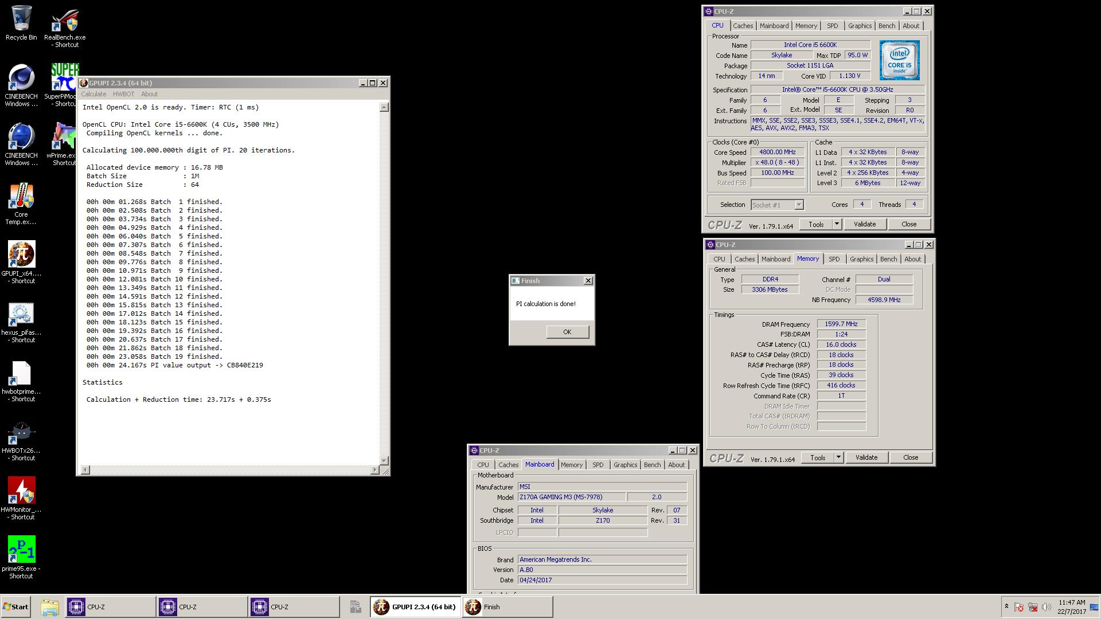Click the Core Speed 4800.00 MHz field
This screenshot has width=1101, height=619.
[778, 152]
